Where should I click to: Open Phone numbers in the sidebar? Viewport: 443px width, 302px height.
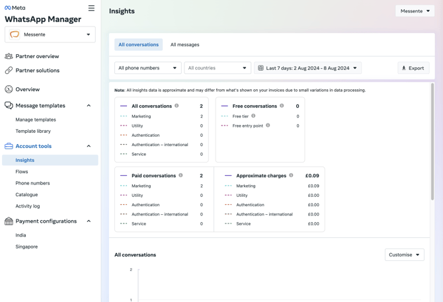(32, 183)
